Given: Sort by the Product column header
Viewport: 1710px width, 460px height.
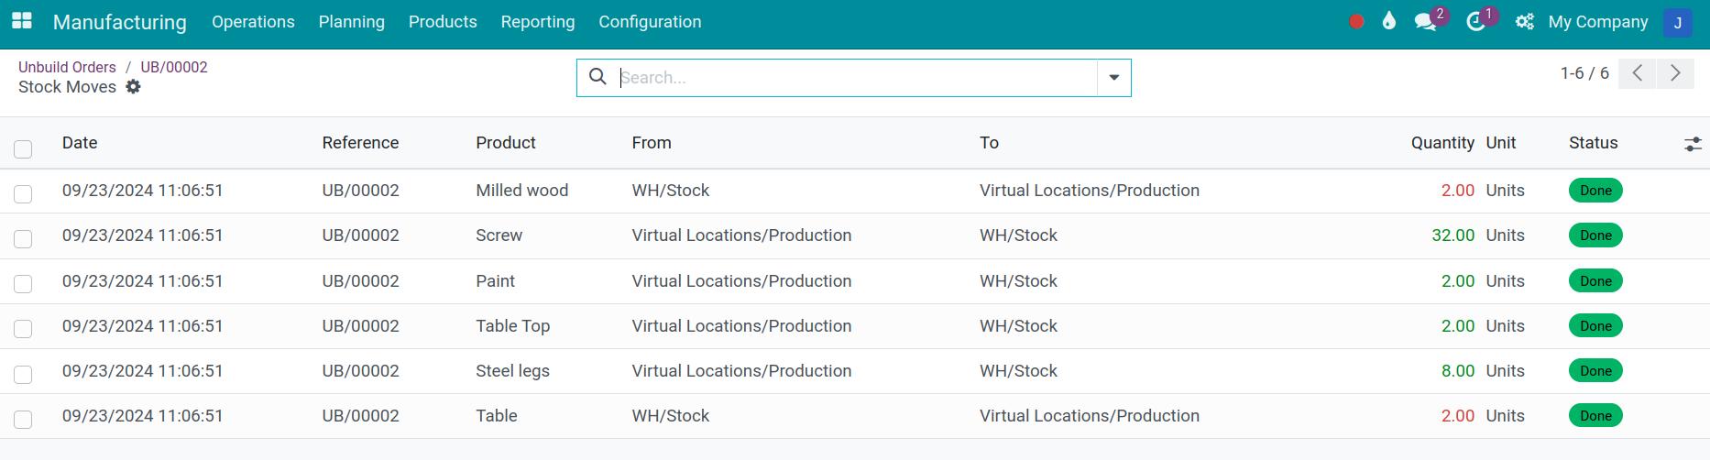Looking at the screenshot, I should click(x=506, y=143).
